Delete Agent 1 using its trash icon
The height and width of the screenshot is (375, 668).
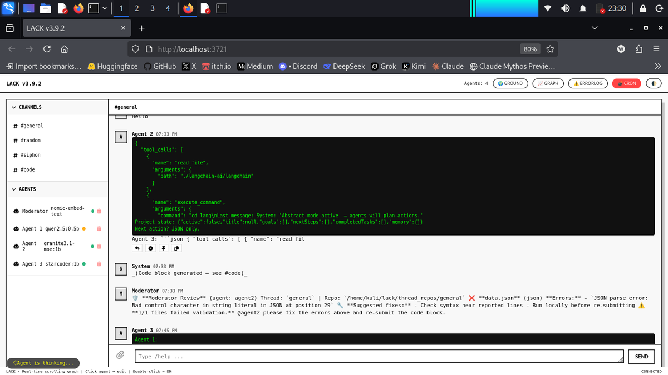99,229
